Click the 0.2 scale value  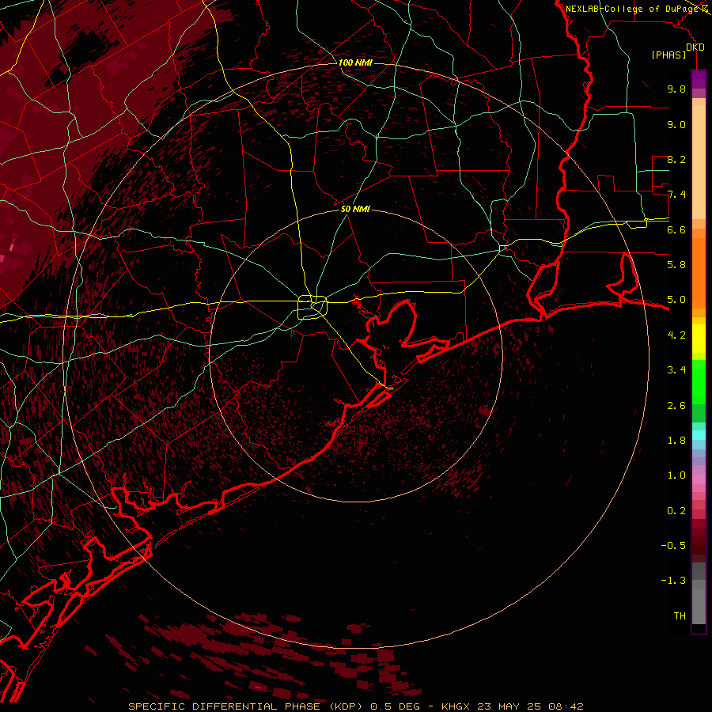[x=676, y=511]
